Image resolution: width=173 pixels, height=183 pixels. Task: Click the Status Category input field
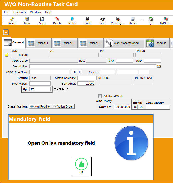coord(87,78)
